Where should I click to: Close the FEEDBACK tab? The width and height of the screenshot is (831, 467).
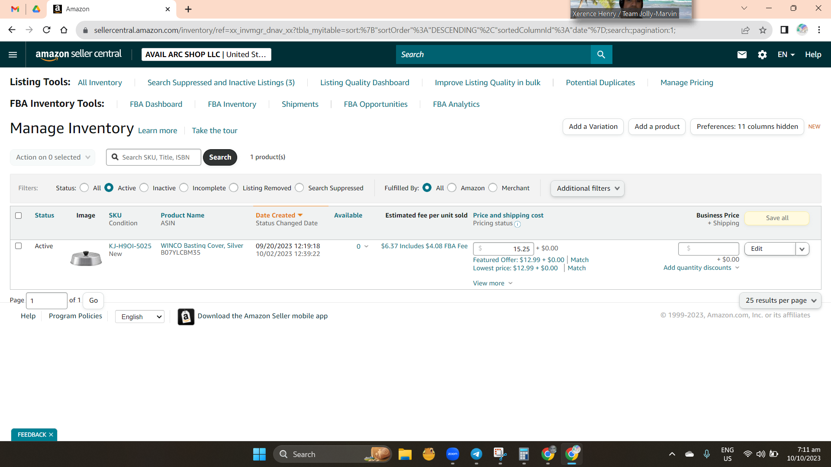pyautogui.click(x=51, y=435)
